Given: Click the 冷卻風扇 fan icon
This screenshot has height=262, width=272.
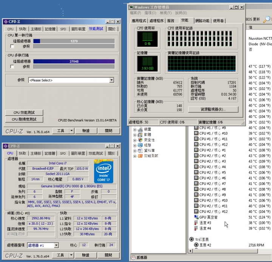Looking at the screenshot, I should click(192, 239).
